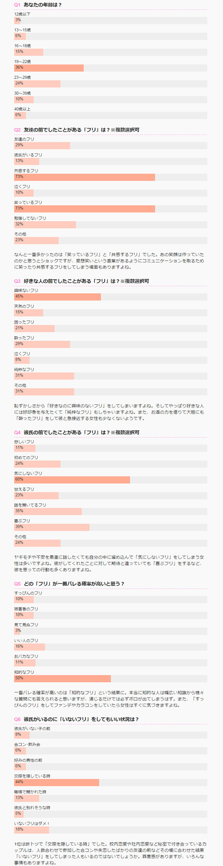Viewport: 223px width, 866px height.
Task: Select the 勉強してないフリ 32% bar
Action: [x=110, y=225]
